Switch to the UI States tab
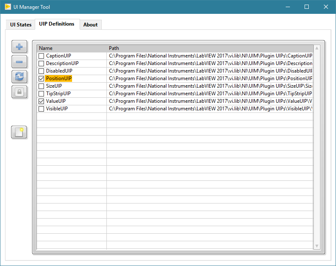This screenshot has height=266, width=336. (21, 25)
